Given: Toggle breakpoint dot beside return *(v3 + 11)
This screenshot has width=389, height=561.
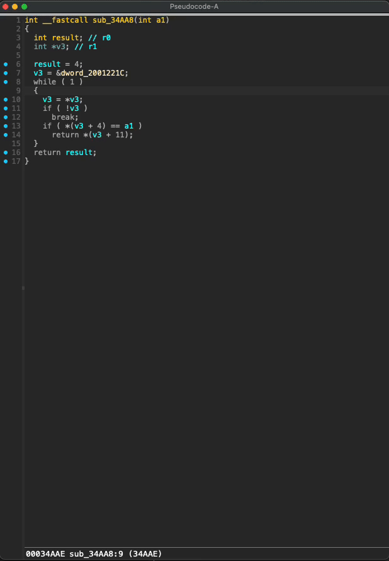Looking at the screenshot, I should pyautogui.click(x=6, y=135).
